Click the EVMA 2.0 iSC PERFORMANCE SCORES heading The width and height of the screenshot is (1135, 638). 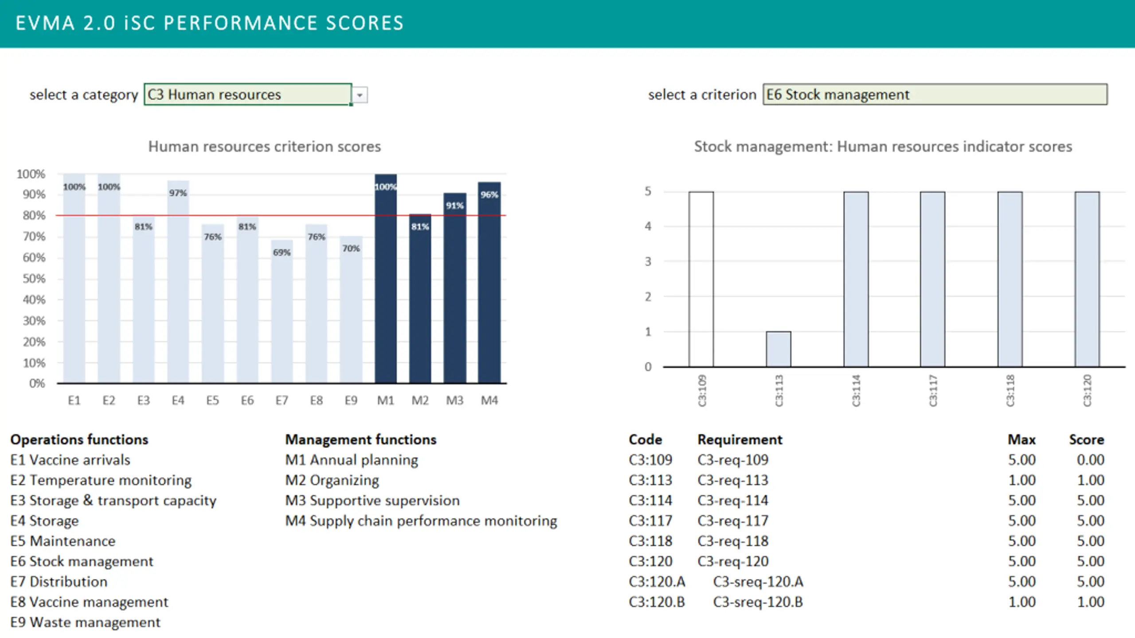click(210, 23)
